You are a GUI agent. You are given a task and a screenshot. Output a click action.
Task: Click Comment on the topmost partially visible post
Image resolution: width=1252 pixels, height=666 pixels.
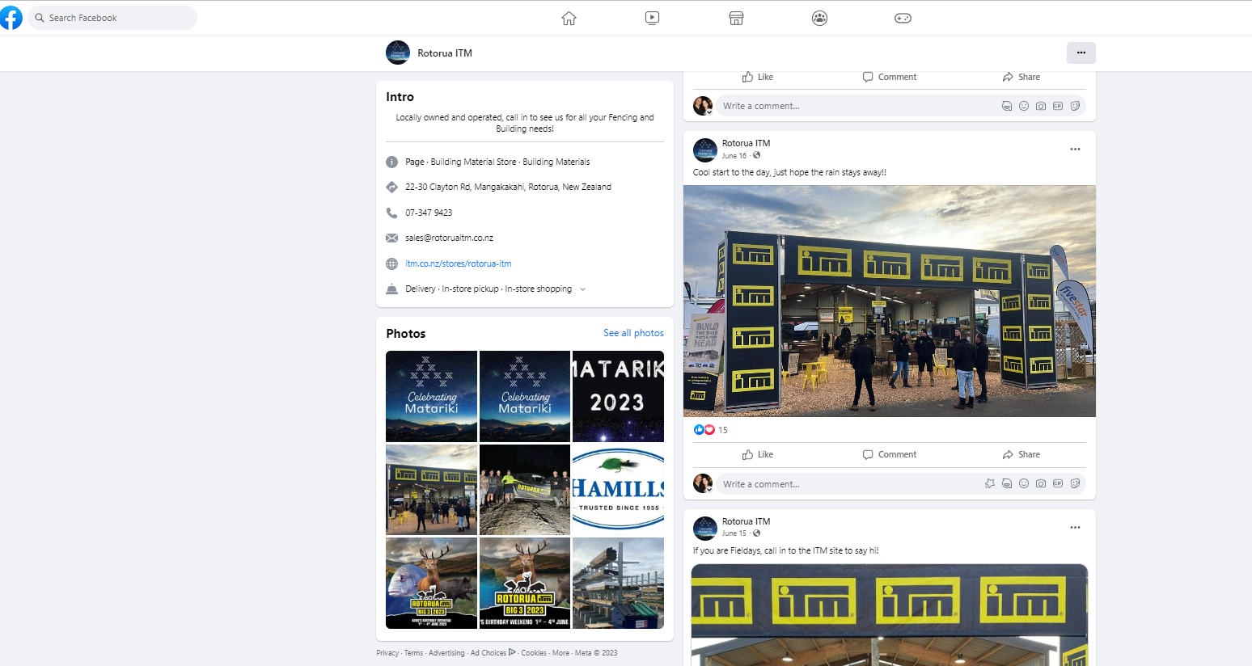click(x=890, y=77)
